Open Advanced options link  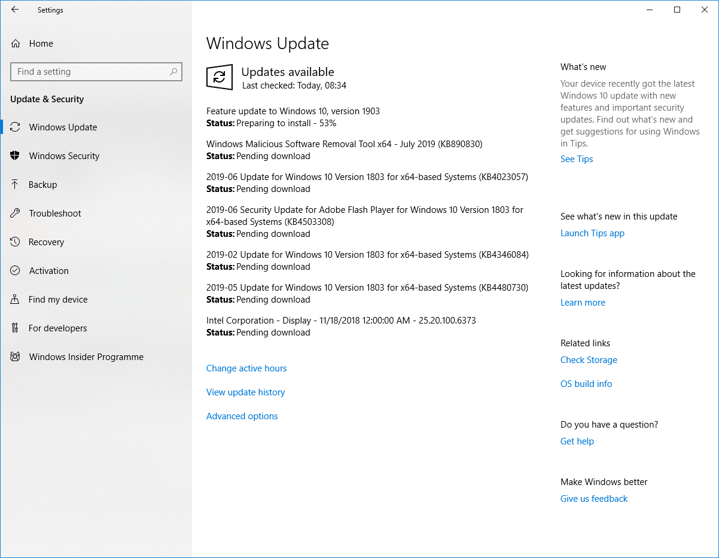point(242,416)
